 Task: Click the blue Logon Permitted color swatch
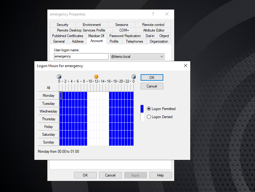[x=142, y=109]
